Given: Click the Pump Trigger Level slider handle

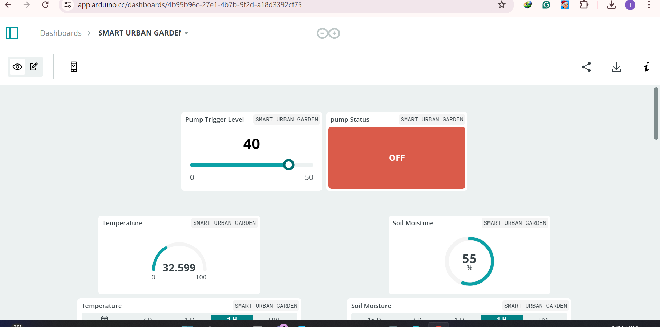Looking at the screenshot, I should pos(289,165).
